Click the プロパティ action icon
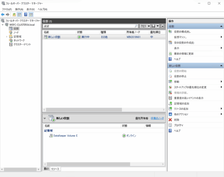Viewport: 224px width, 177px height. point(170,125)
